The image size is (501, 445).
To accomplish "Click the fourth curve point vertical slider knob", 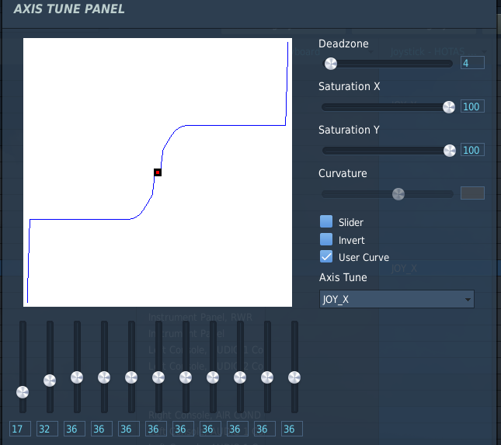I will [104, 377].
